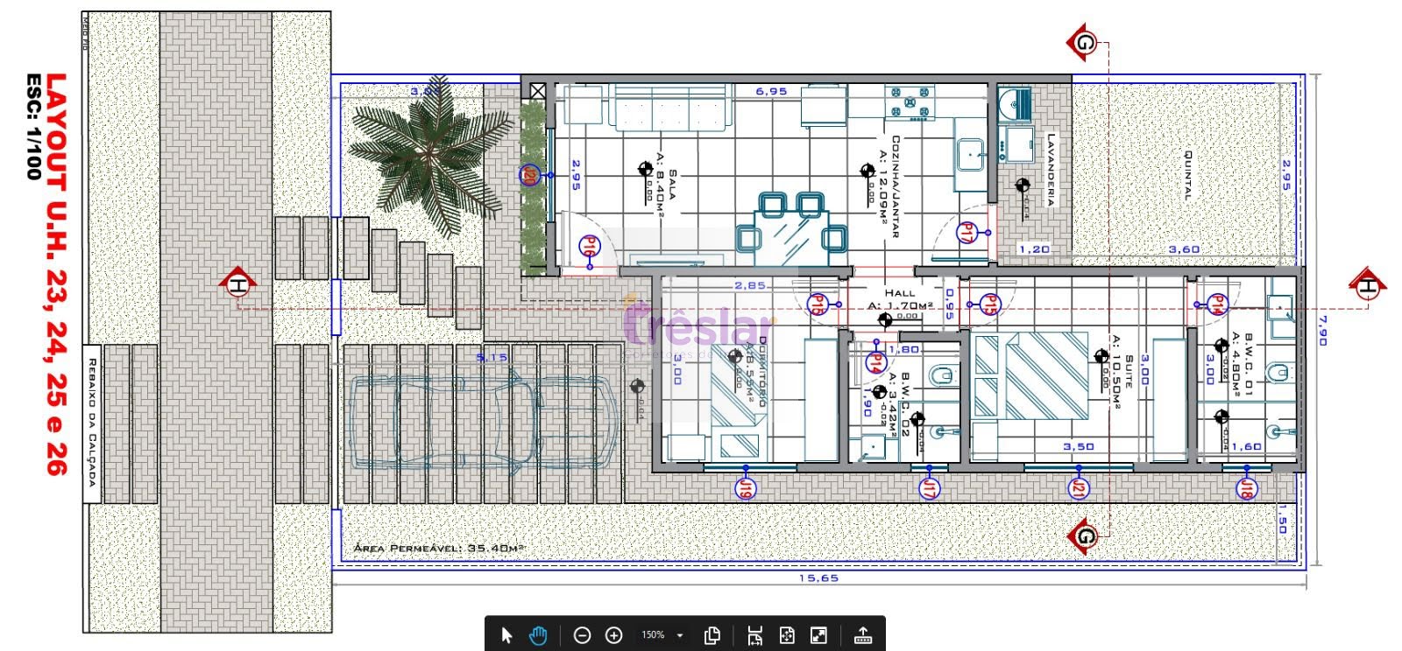The width and height of the screenshot is (1402, 651).
Task: Open the page view options icon
Action: click(712, 635)
